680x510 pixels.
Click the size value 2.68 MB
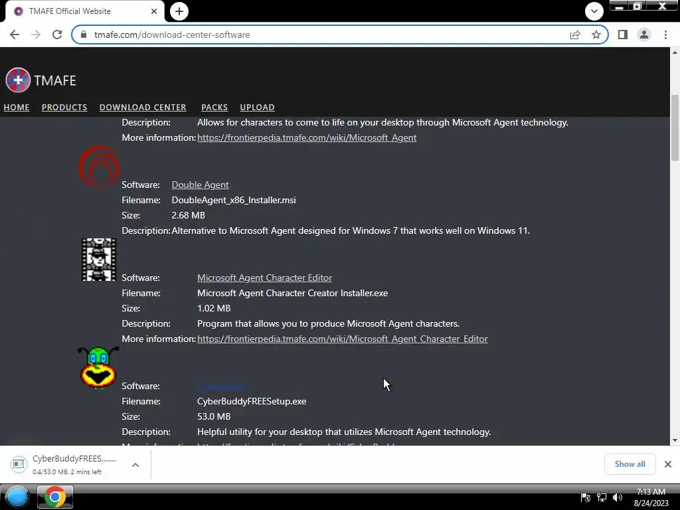click(x=188, y=215)
